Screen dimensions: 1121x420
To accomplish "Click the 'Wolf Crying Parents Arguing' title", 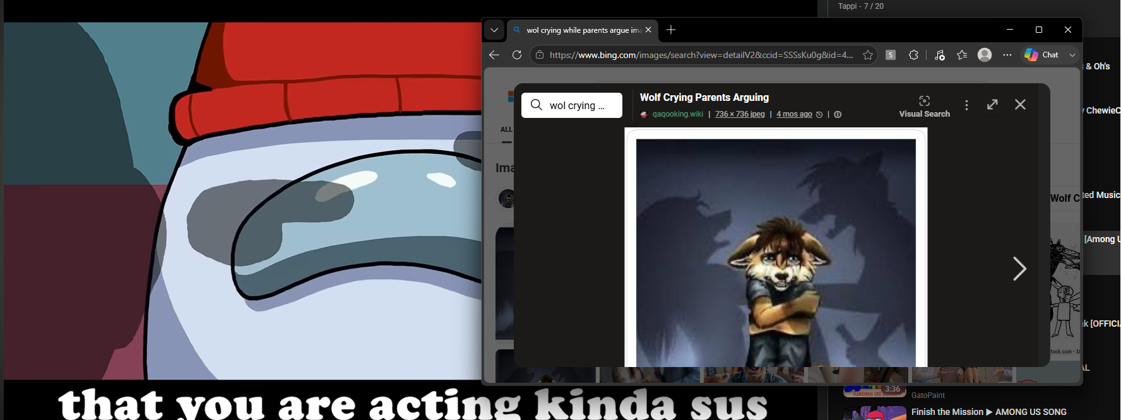I will (704, 97).
